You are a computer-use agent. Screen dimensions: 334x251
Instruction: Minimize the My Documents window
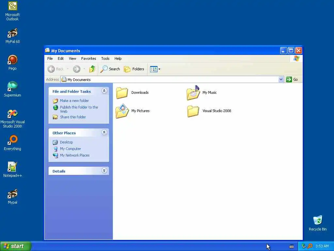point(283,51)
